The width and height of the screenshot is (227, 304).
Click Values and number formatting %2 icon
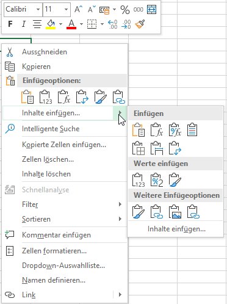pos(157,180)
